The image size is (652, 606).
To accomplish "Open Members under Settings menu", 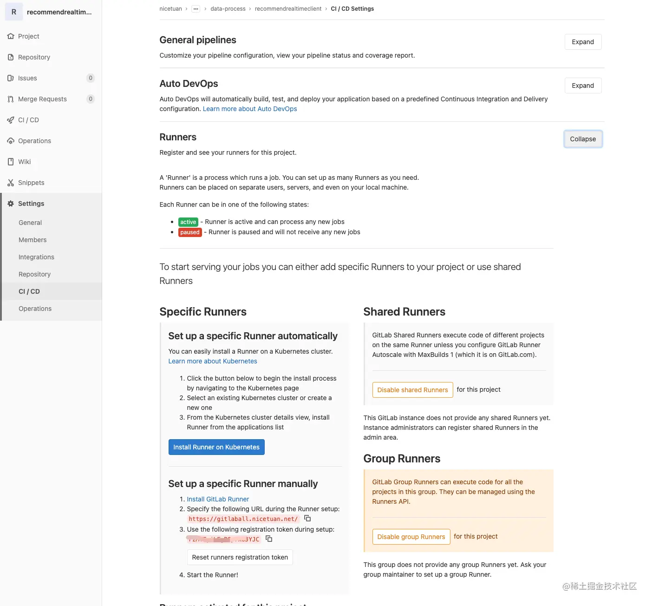I will coord(33,240).
